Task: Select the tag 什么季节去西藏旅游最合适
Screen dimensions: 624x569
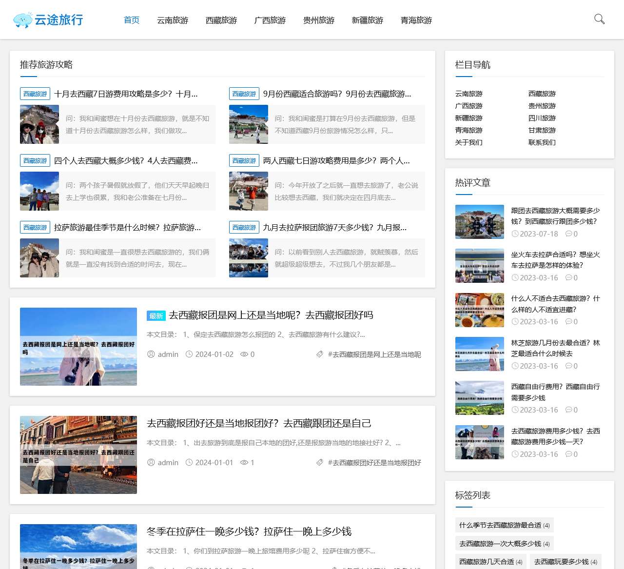Action: tap(504, 525)
